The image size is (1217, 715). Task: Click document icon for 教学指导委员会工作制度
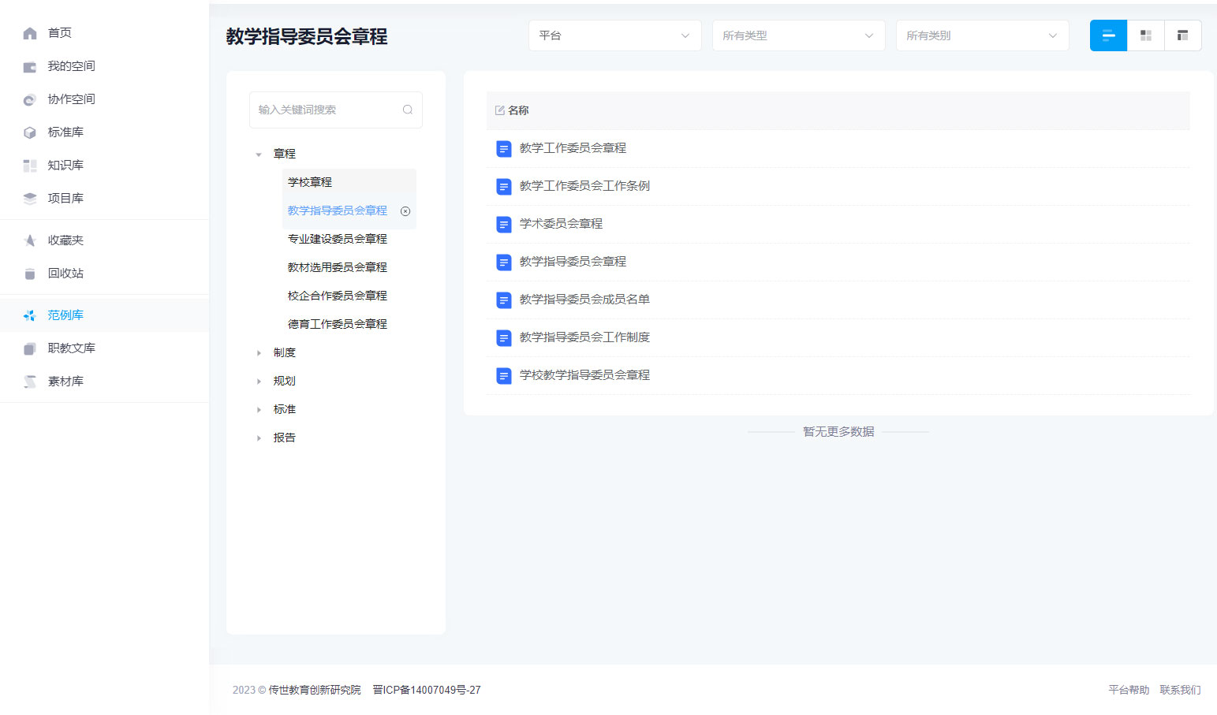503,337
